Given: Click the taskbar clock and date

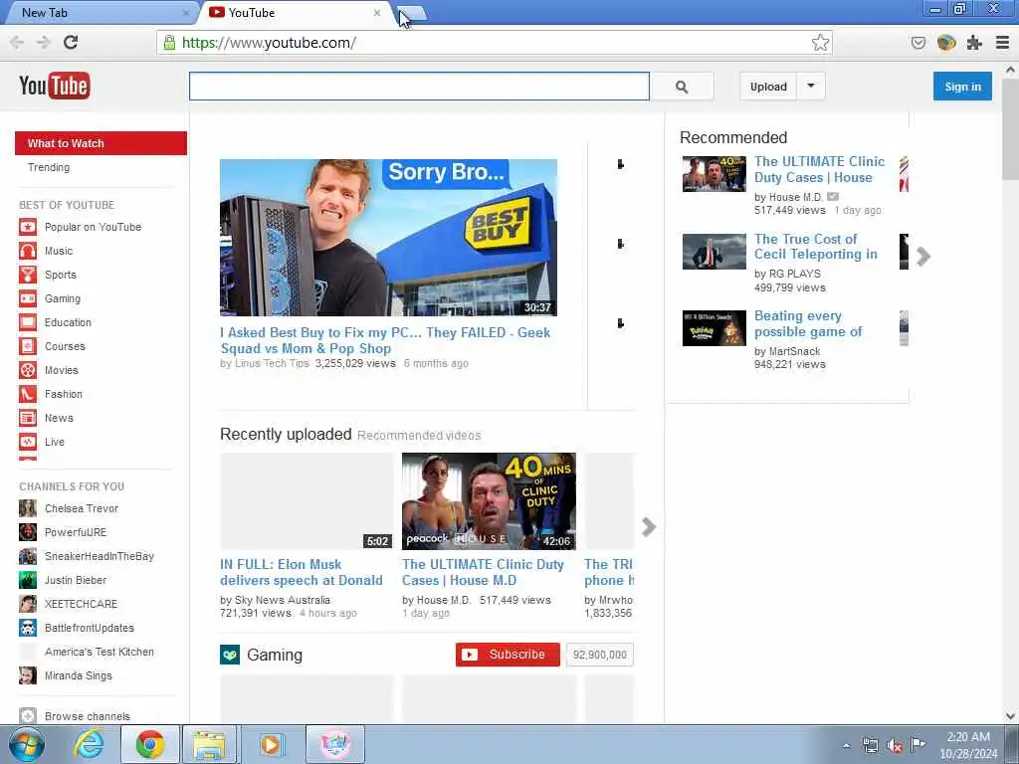Looking at the screenshot, I should [x=968, y=745].
